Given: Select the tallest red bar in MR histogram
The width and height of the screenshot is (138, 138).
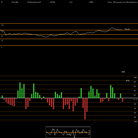Looking at the screenshot, I should point(85,109).
